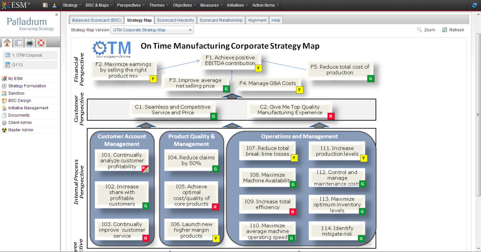The image size is (481, 252).
Task: Open the Strategy menu
Action: click(72, 5)
